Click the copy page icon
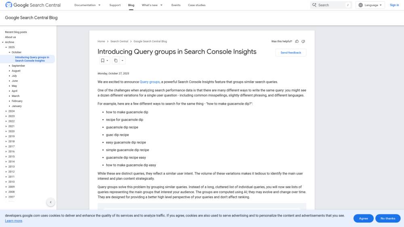Screen dimensions: 404x227 pos(116,61)
